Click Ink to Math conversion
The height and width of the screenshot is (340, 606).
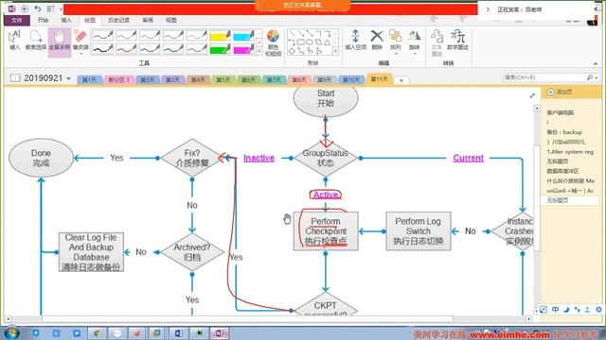coord(457,40)
